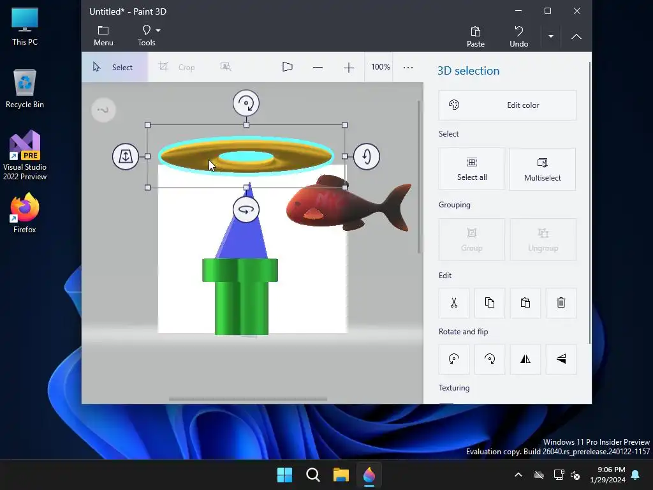Click the volume muted tray icon
This screenshot has width=653, height=490.
click(x=575, y=475)
